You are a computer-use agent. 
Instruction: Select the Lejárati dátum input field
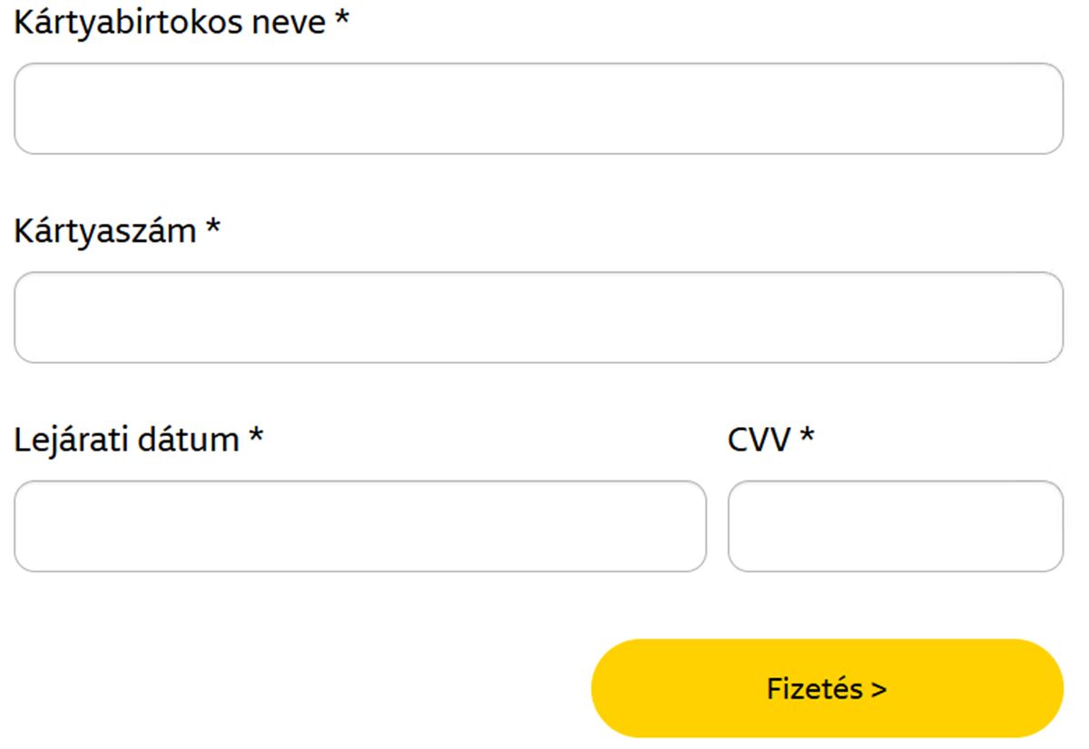(x=359, y=526)
